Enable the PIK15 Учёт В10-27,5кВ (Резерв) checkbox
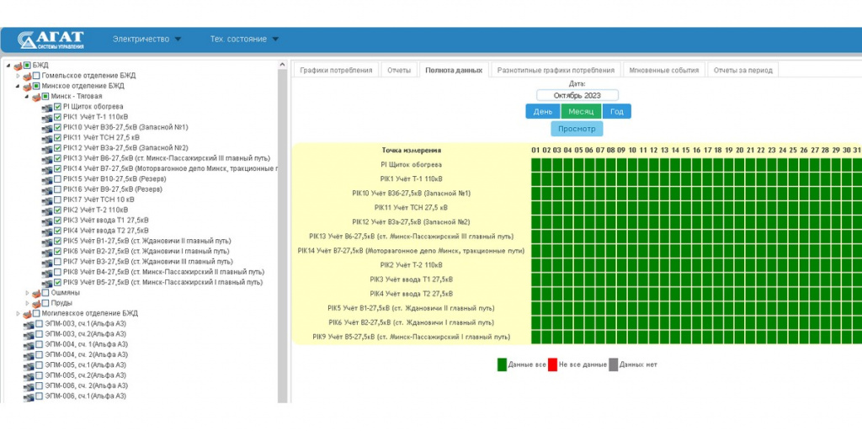 tap(58, 179)
